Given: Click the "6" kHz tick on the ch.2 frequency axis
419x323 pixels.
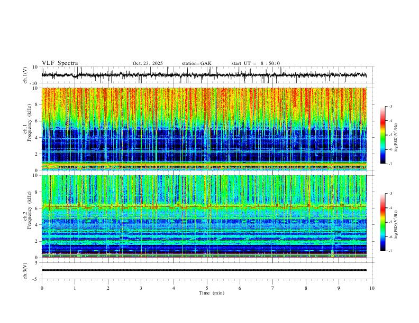Looking at the screenshot, I should [x=37, y=208].
